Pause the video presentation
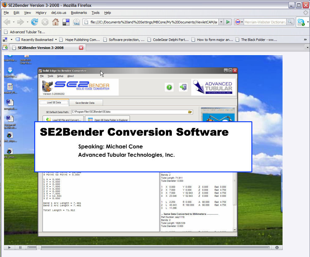The height and width of the screenshot is (257, 310). click(x=20, y=247)
